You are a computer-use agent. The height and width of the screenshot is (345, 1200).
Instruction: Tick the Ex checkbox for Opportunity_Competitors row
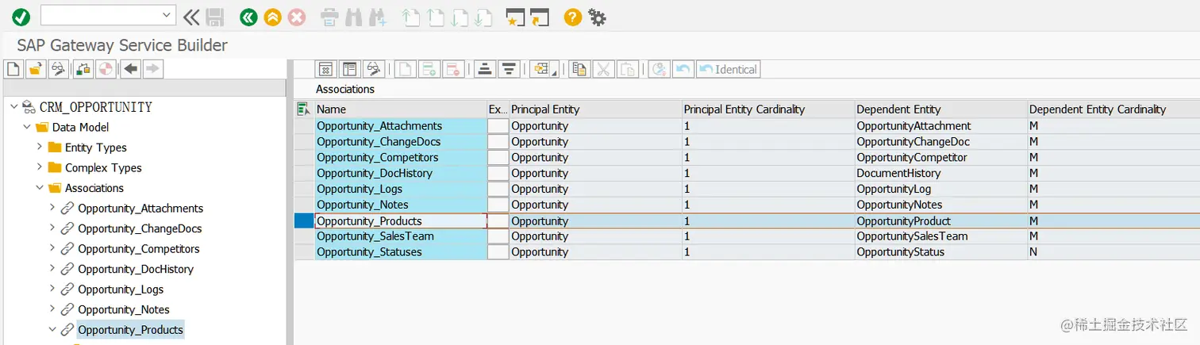(498, 157)
